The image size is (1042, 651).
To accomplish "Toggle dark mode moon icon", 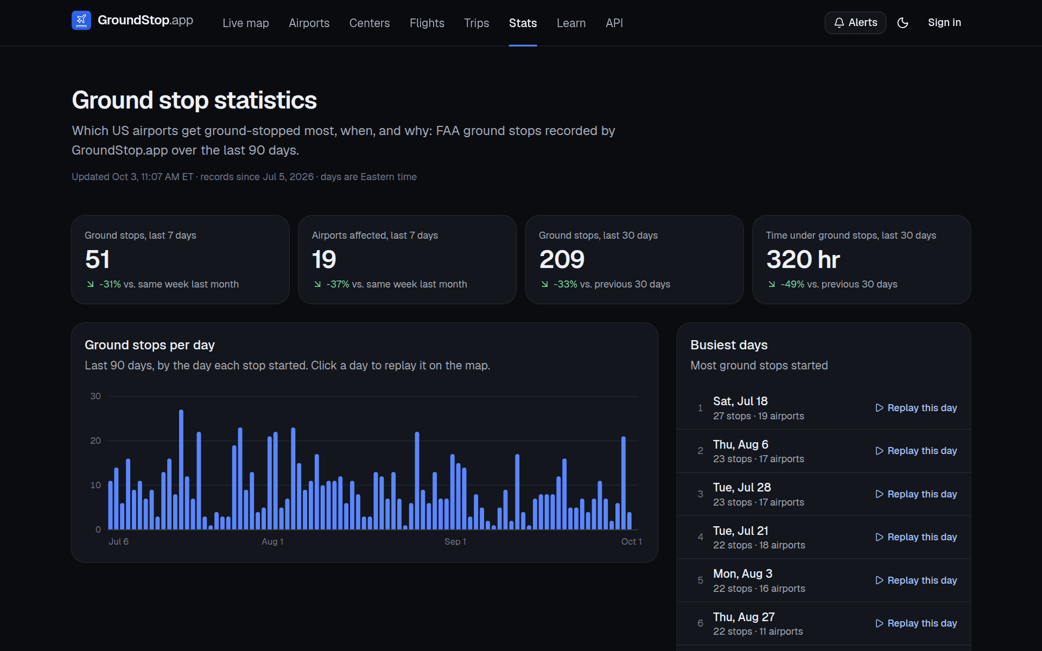I will tap(903, 23).
